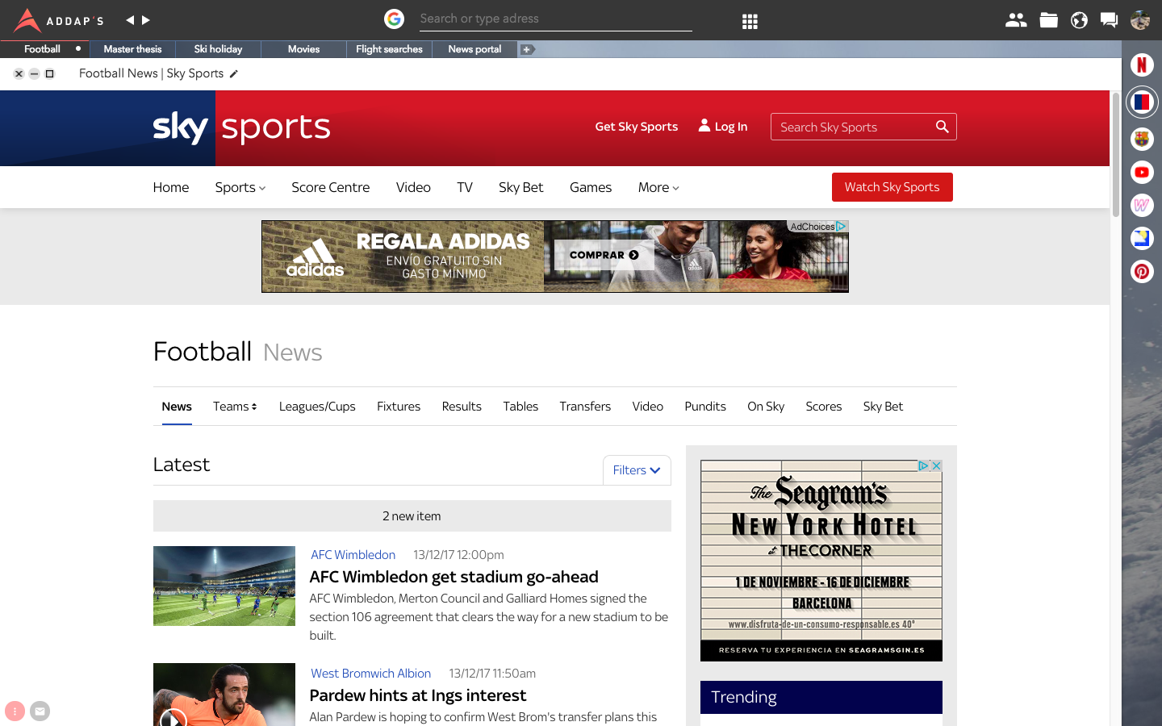Open the AFC Wimbledon team link

[353, 555]
